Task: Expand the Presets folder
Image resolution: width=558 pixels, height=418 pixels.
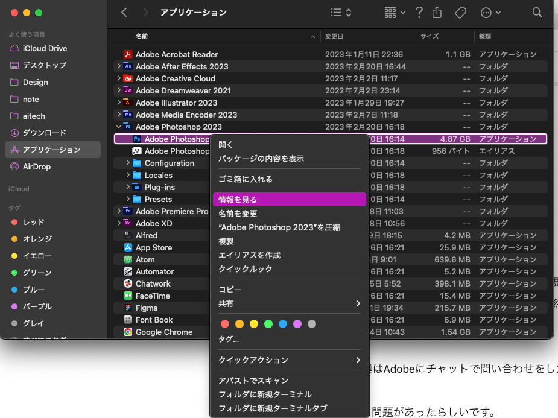Action: 128,199
